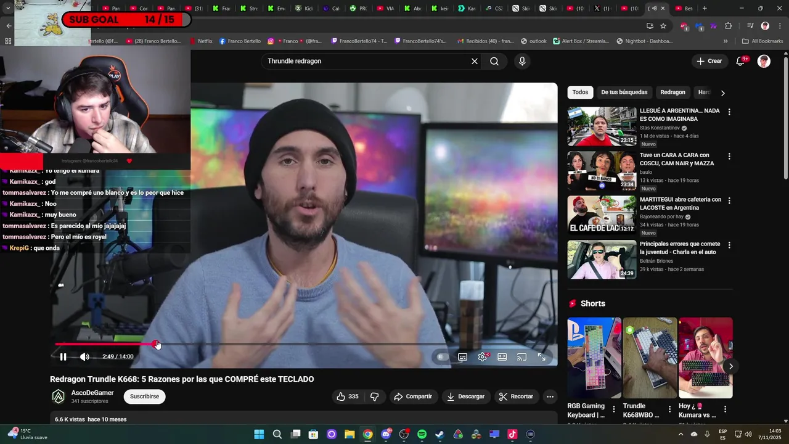Open options for 'LLEGUÉ A ARGENTINA' video
The height and width of the screenshot is (444, 789).
(729, 112)
